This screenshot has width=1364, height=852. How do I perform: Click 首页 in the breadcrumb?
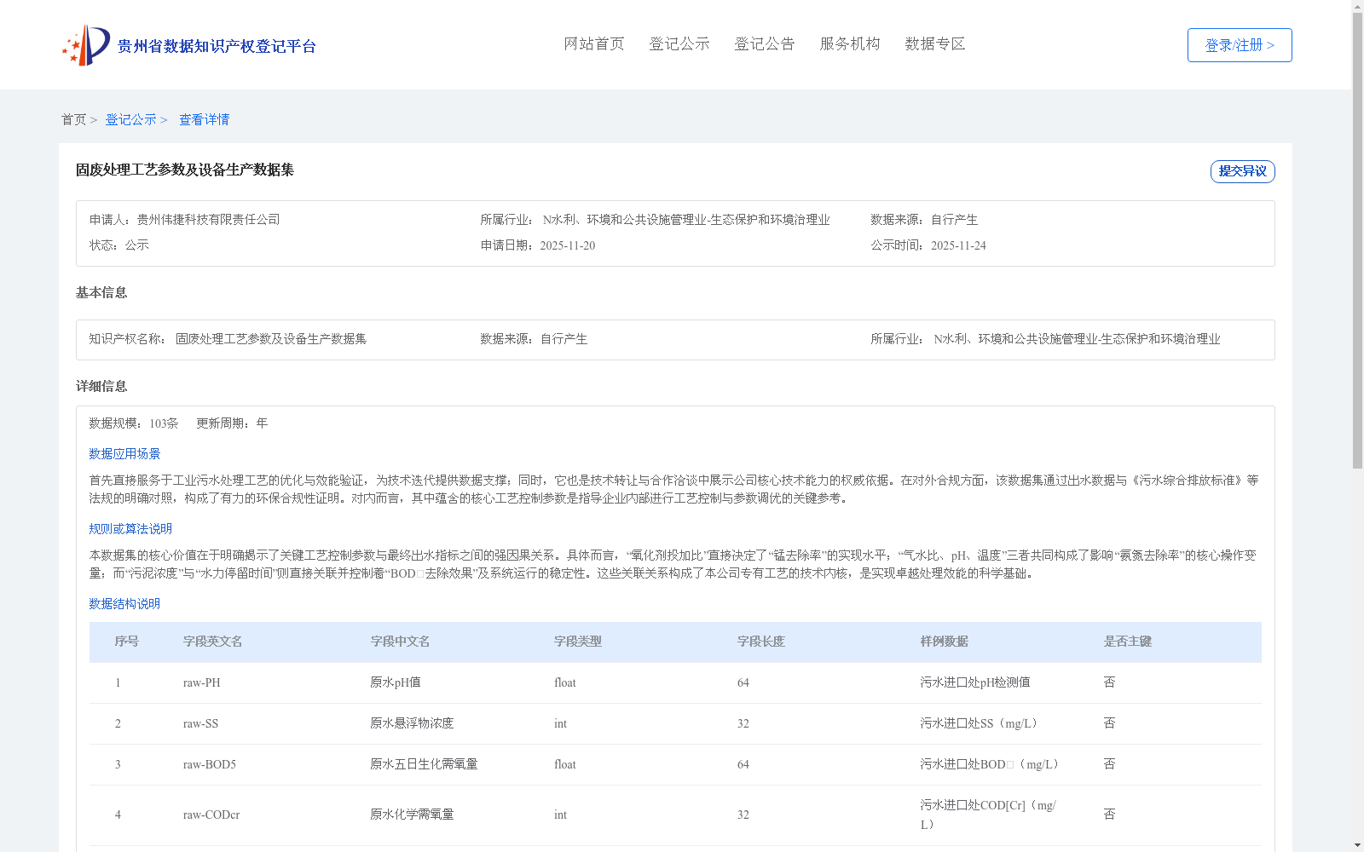74,119
